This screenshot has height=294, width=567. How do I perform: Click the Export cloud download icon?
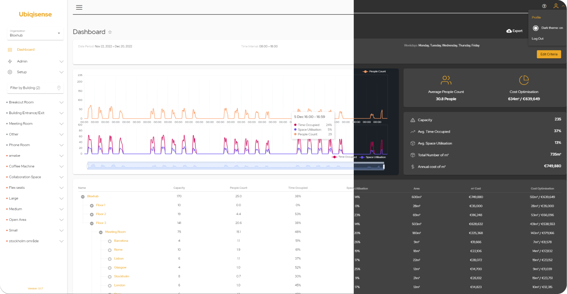(x=509, y=31)
